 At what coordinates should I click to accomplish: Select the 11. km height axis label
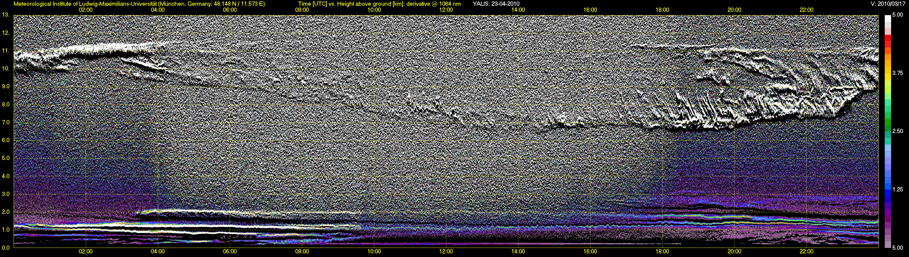pyautogui.click(x=5, y=51)
